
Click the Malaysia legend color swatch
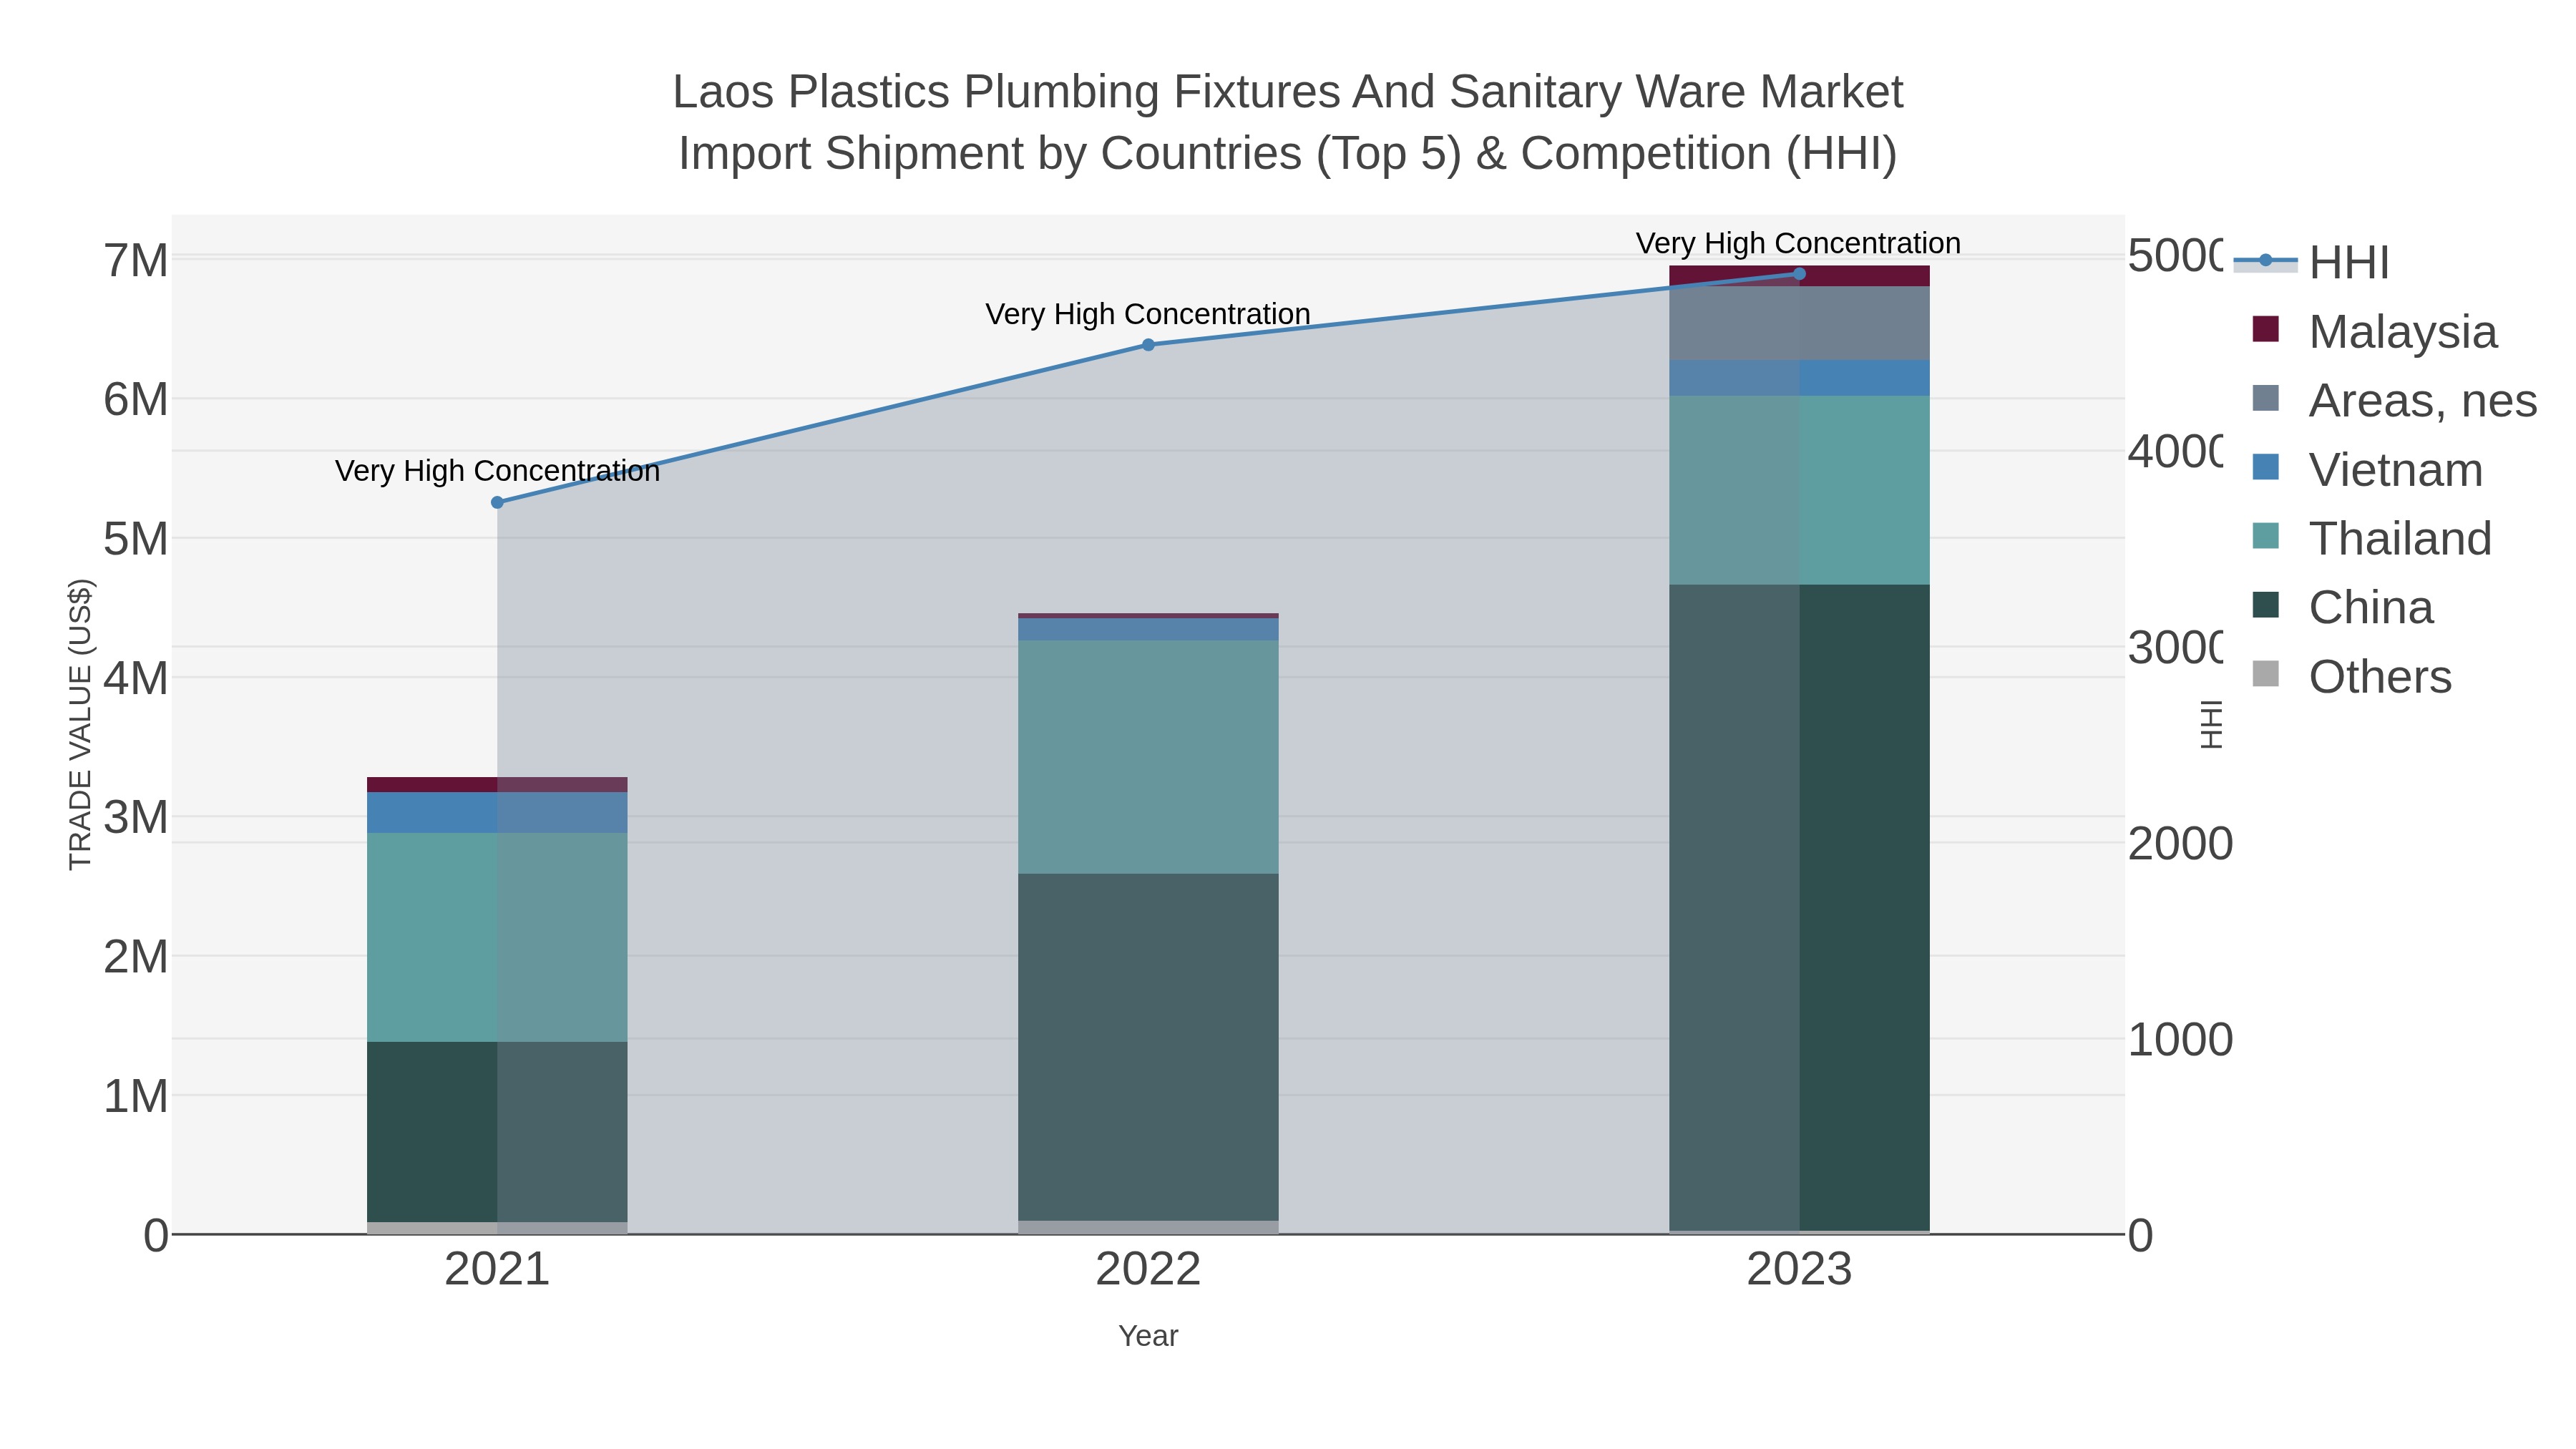[x=2265, y=329]
